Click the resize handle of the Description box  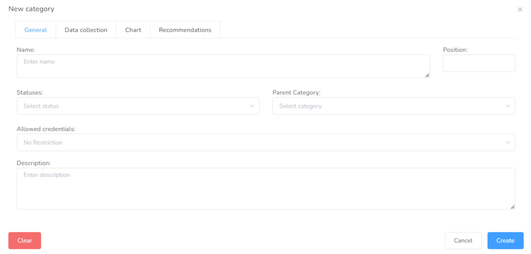coord(512,207)
